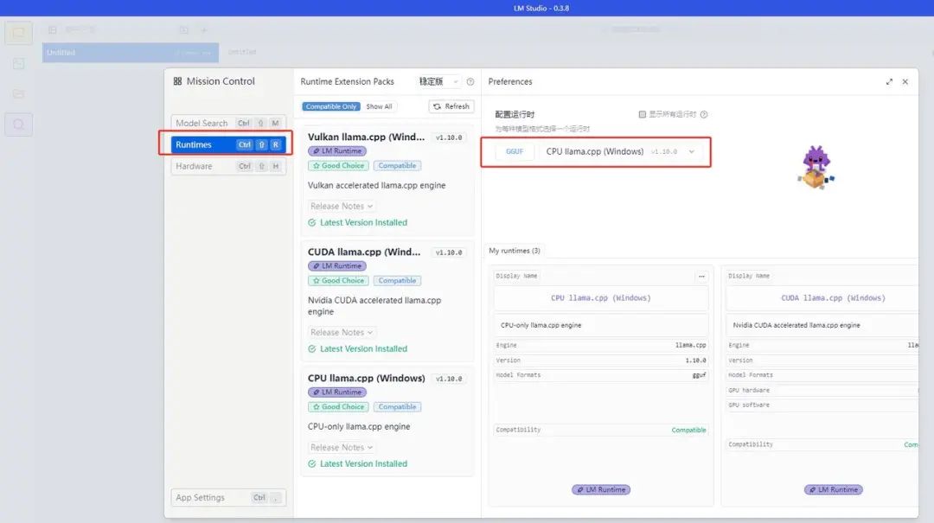Screen dimensions: 934x523
Task: Click the Vulkan llama.cpp pack title
Action: [367, 137]
